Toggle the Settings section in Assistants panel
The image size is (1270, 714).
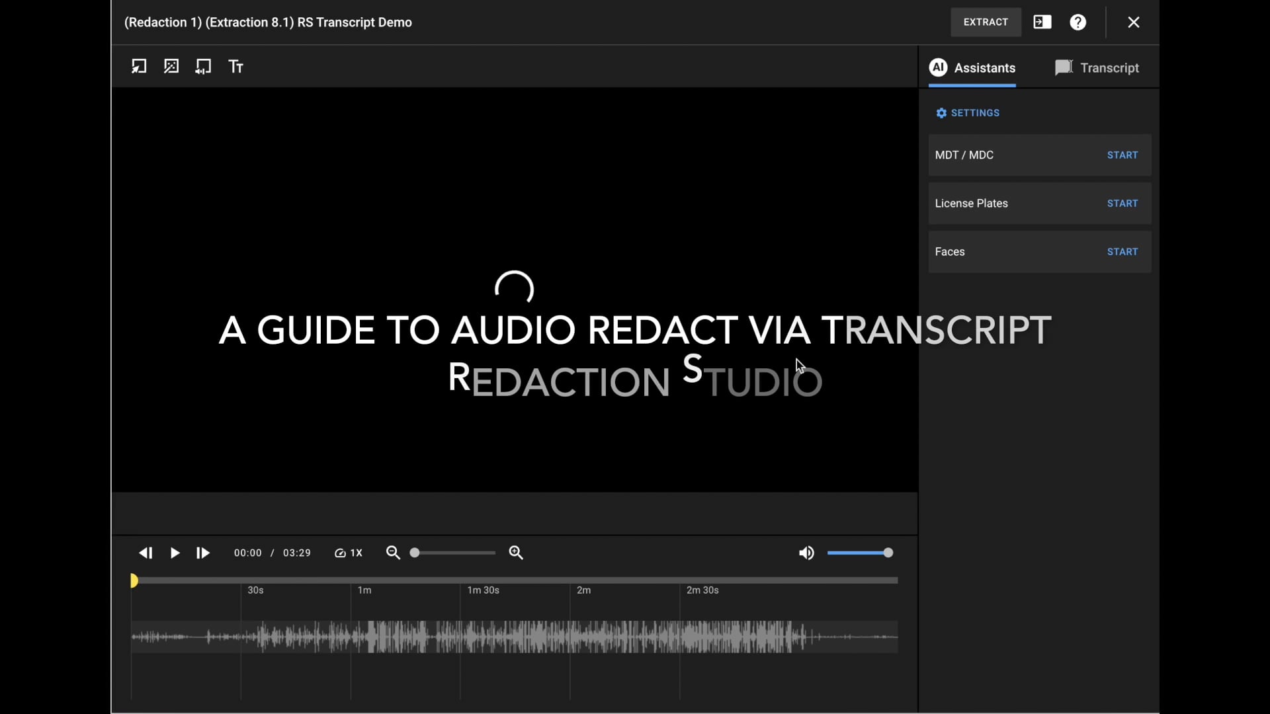click(968, 112)
